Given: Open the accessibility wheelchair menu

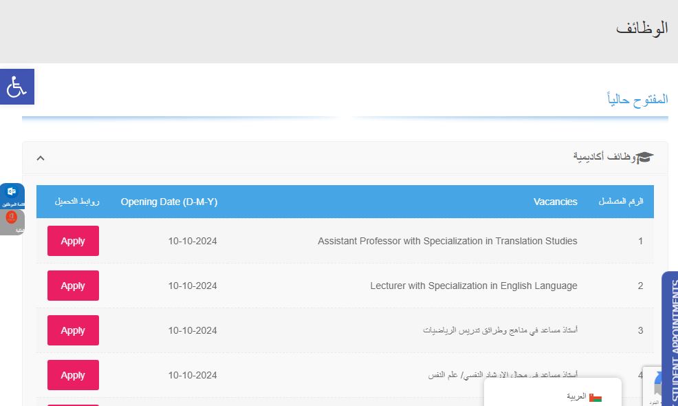Looking at the screenshot, I should [17, 87].
